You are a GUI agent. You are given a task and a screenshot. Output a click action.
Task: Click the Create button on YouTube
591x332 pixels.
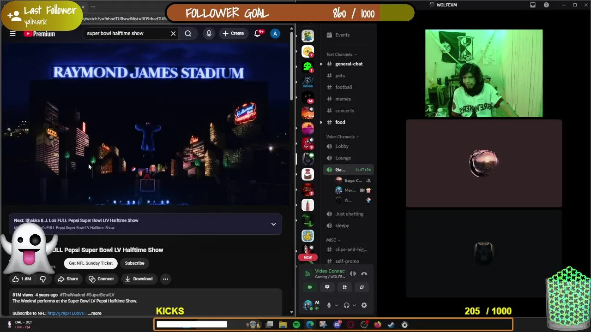coord(233,33)
